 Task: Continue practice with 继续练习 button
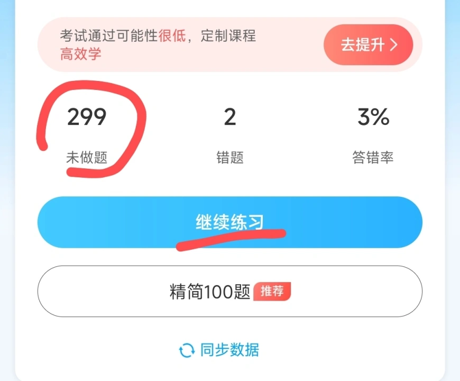tap(229, 222)
